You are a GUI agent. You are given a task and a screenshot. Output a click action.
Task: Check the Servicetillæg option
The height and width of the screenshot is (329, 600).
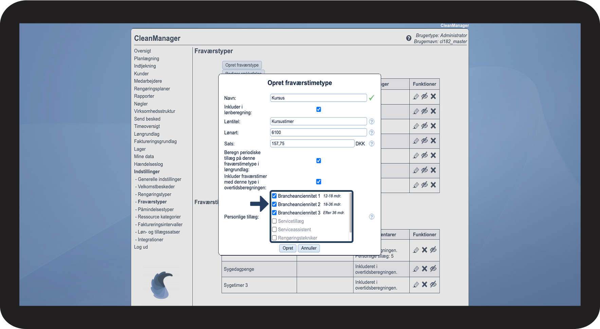click(274, 221)
